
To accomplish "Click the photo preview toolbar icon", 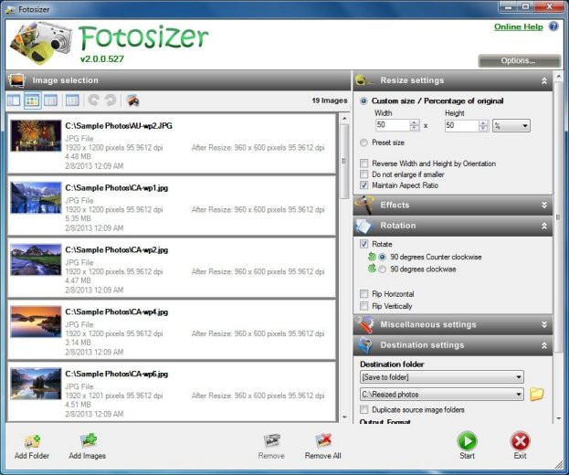I will pos(132,100).
